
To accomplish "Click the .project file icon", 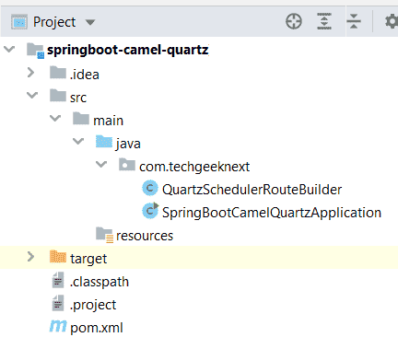I will pyautogui.click(x=58, y=303).
